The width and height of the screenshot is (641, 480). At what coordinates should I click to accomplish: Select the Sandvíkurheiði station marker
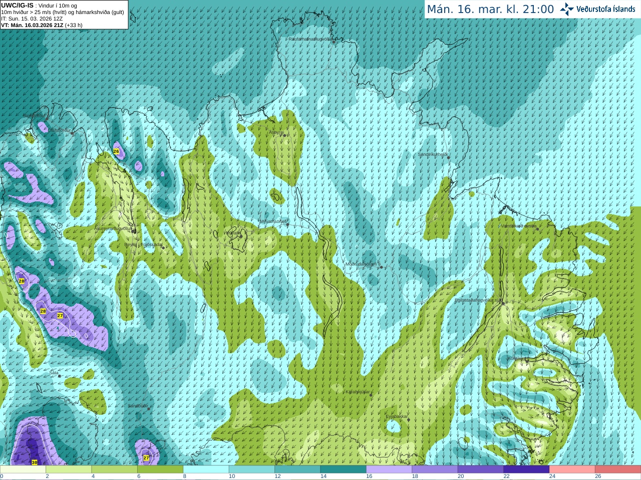449,158
